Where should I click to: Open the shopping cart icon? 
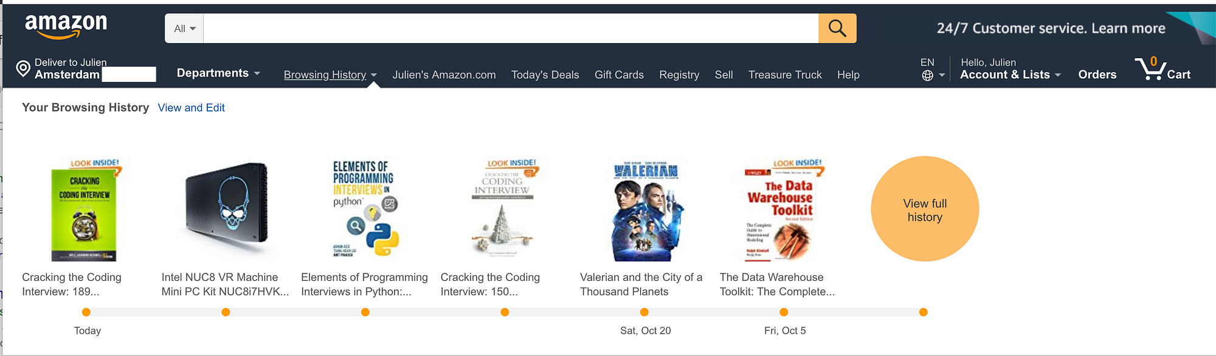1150,70
